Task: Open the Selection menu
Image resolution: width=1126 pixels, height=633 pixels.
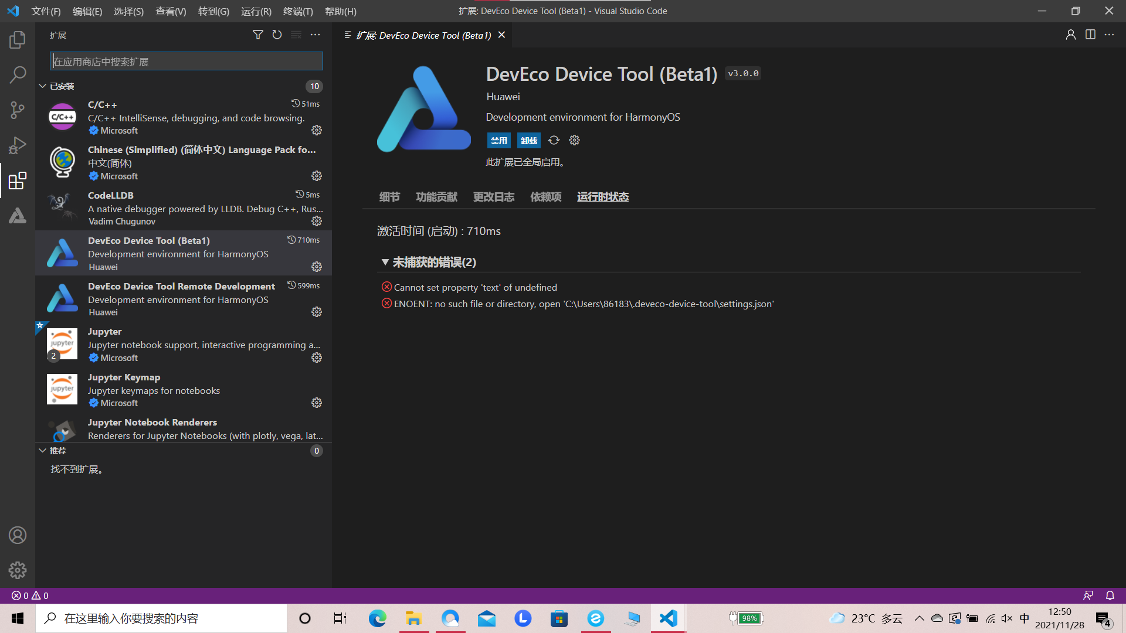Action: 128,11
